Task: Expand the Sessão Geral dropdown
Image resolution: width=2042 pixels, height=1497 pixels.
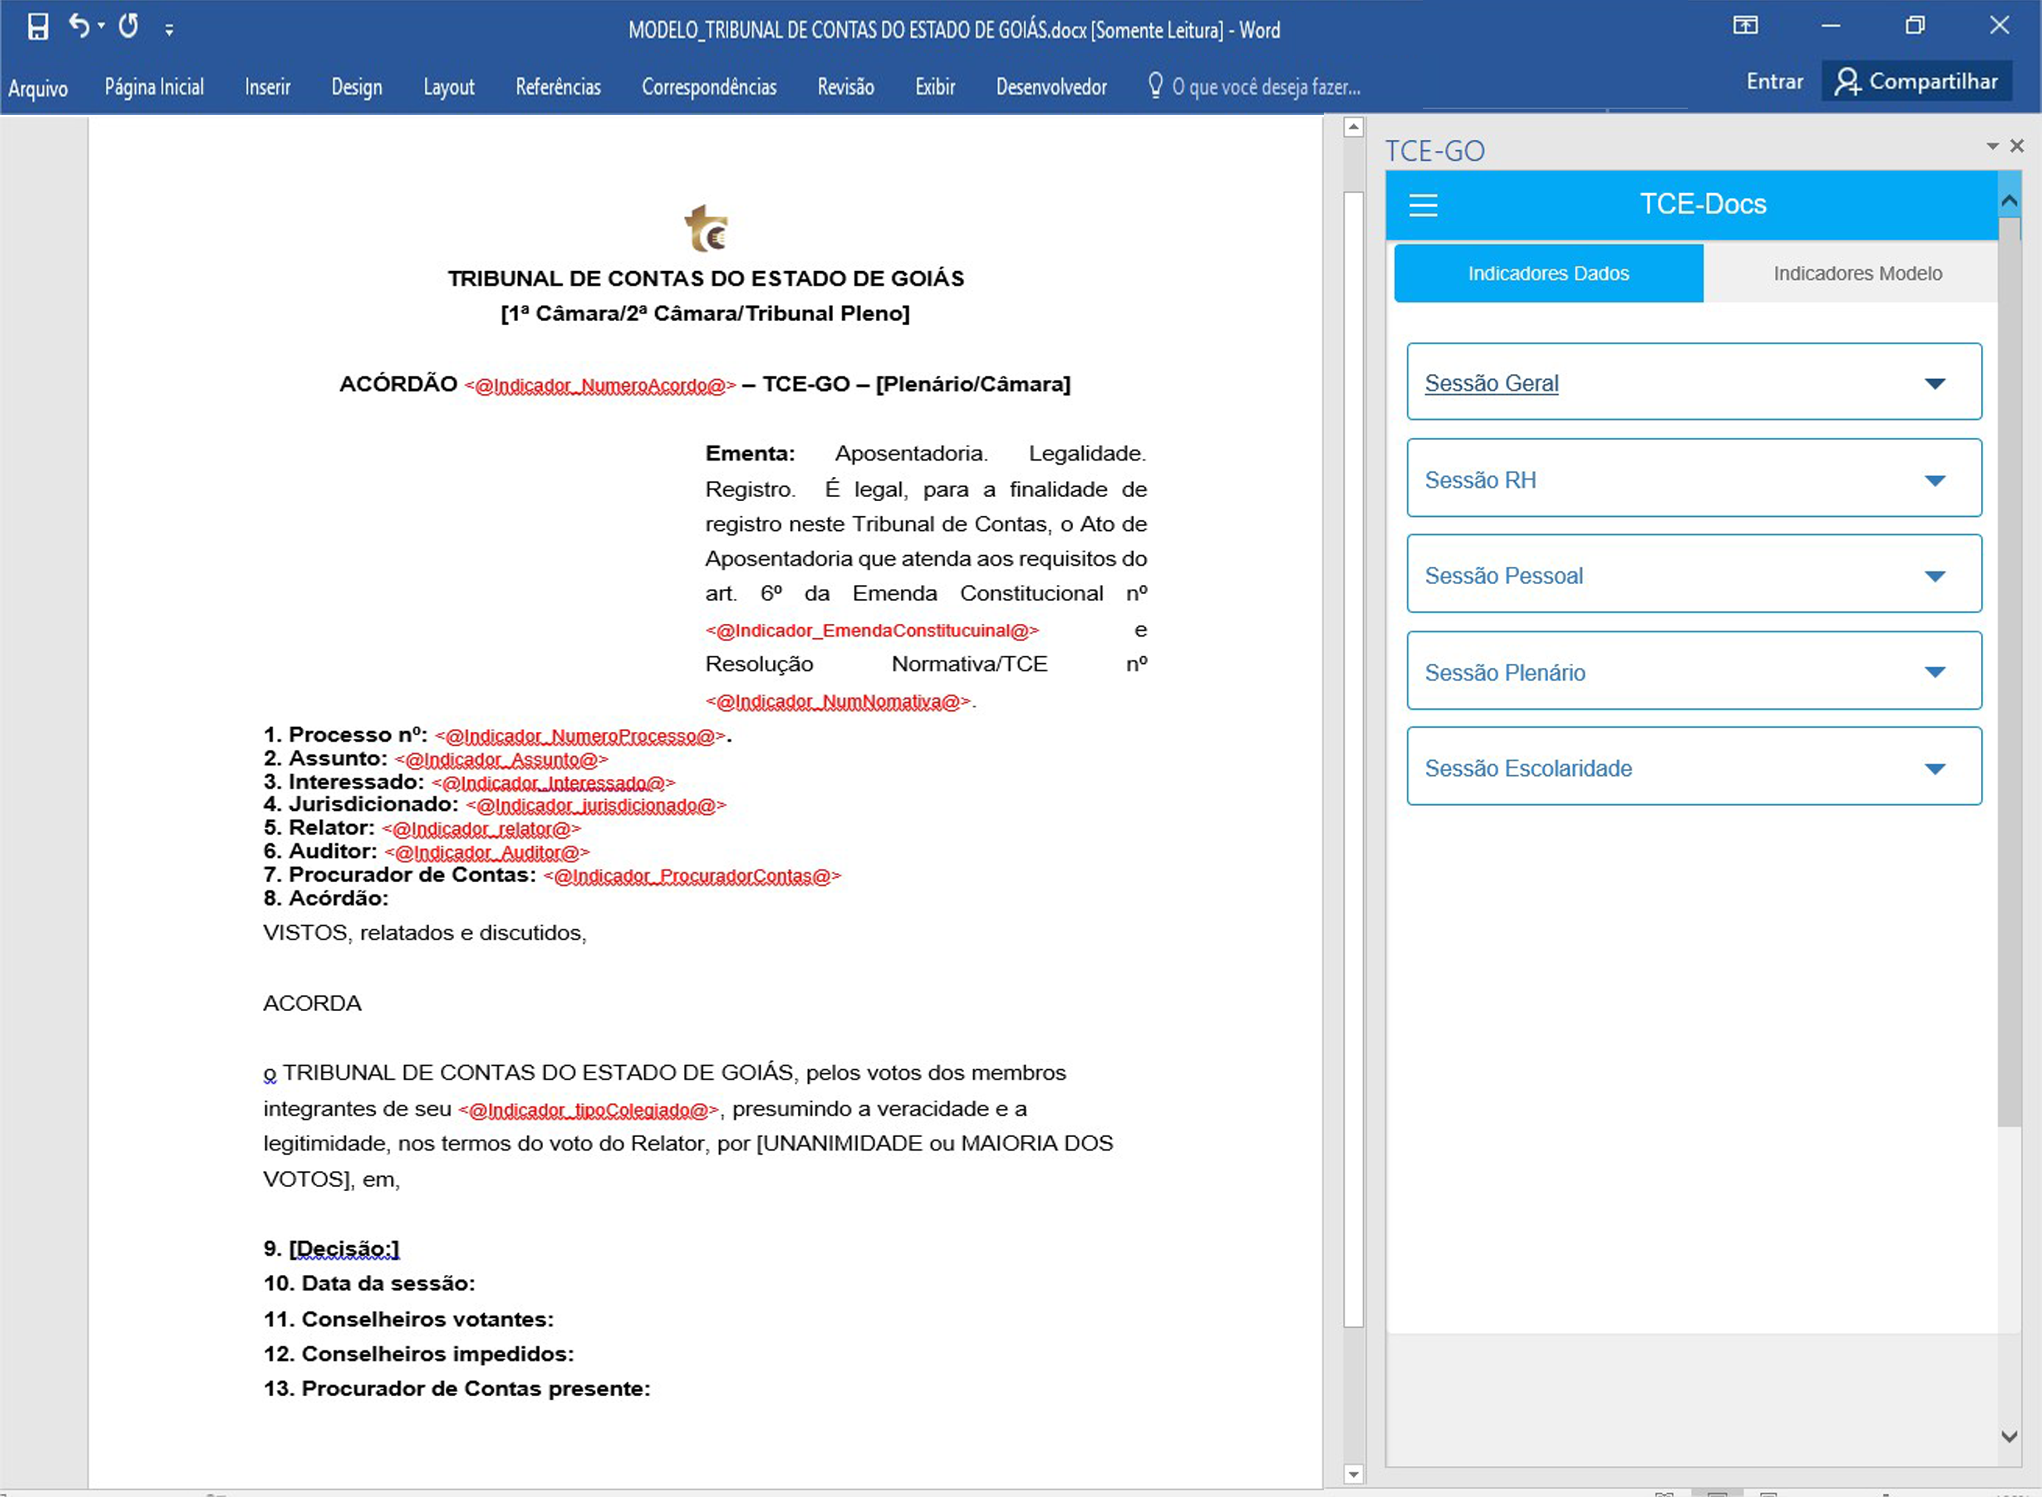Action: pyautogui.click(x=1934, y=383)
